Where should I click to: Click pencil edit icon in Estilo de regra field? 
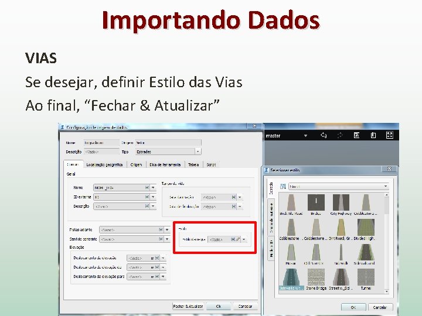coord(237,239)
